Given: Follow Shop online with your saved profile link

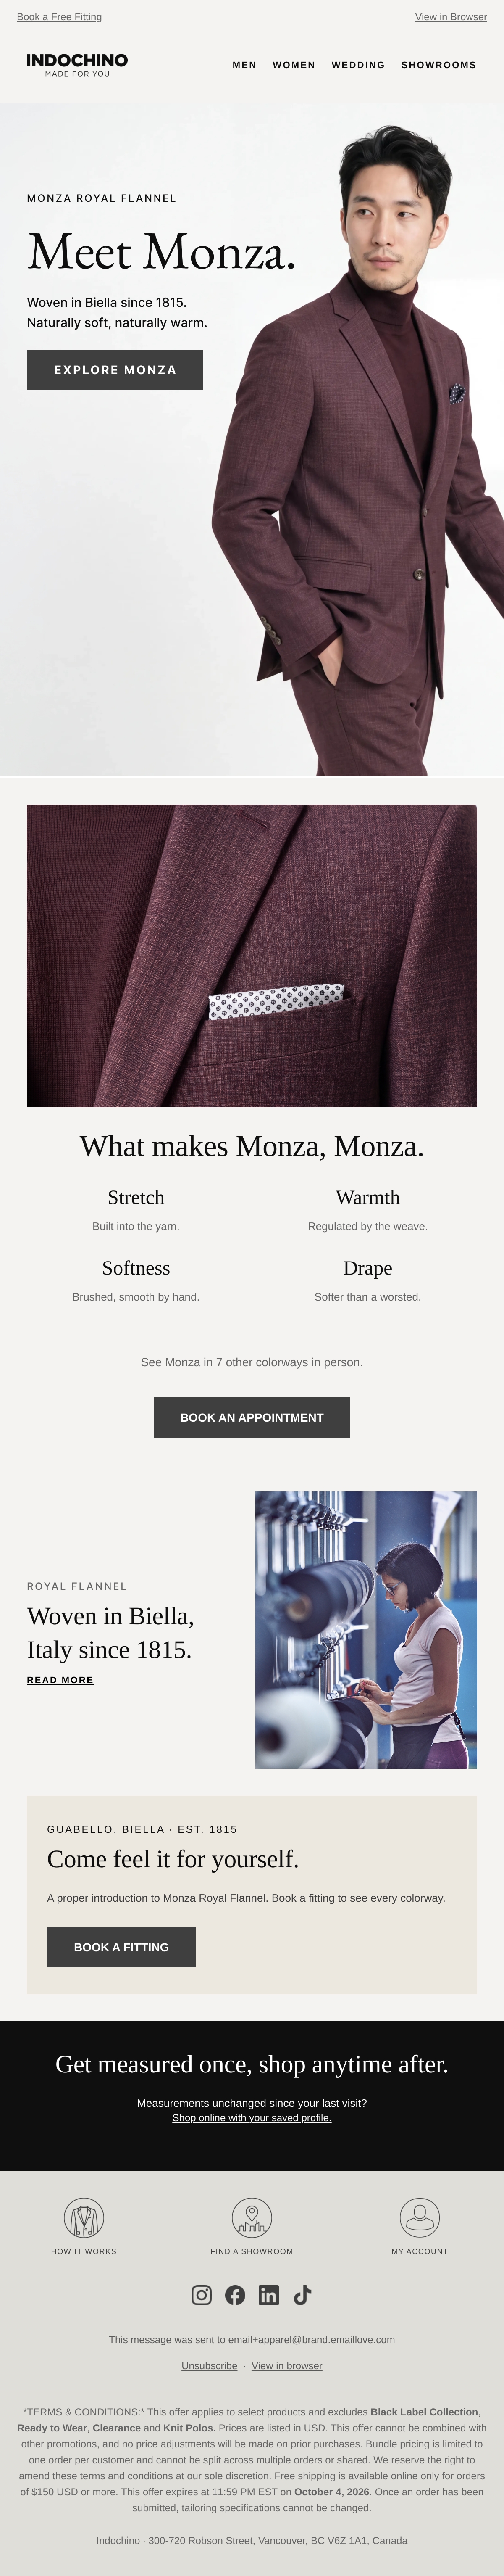Looking at the screenshot, I should point(252,2118).
